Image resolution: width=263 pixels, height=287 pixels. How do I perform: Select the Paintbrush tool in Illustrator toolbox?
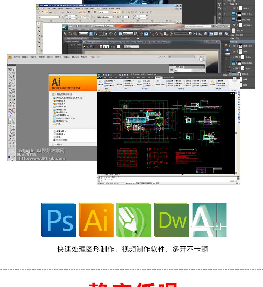click(x=10, y=83)
